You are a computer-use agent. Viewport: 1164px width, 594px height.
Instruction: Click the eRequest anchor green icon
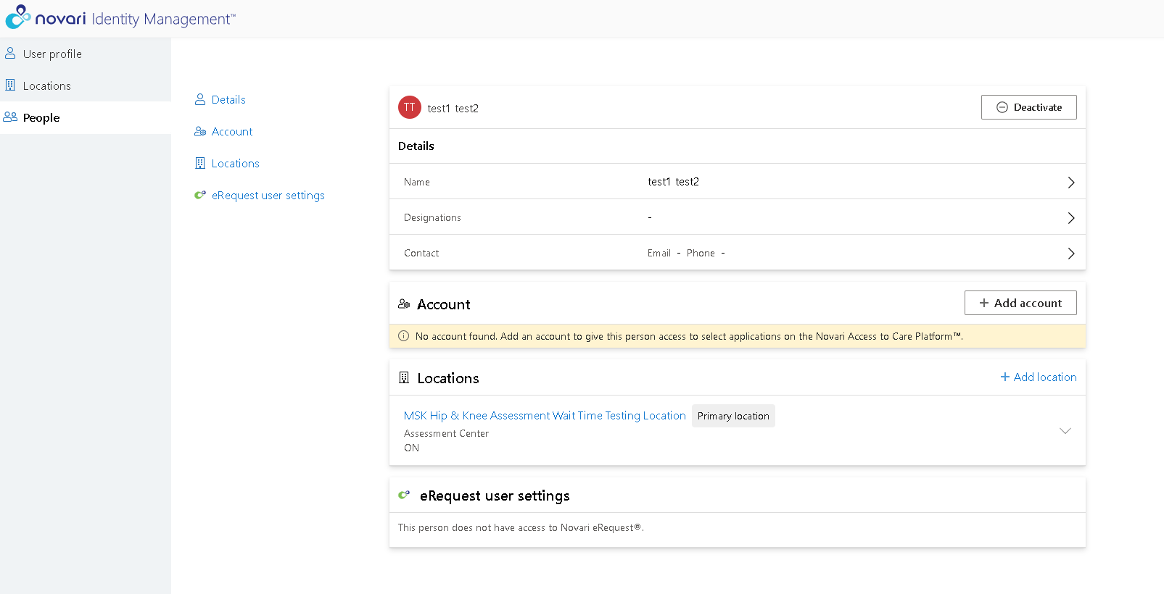tap(200, 195)
